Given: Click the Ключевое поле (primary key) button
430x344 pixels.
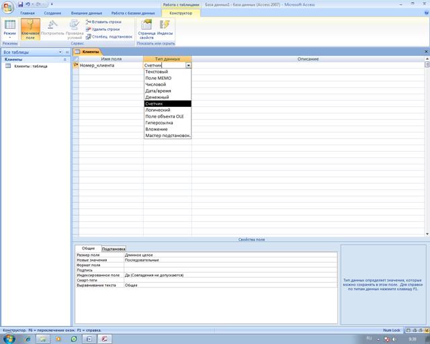Looking at the screenshot, I should [30, 30].
